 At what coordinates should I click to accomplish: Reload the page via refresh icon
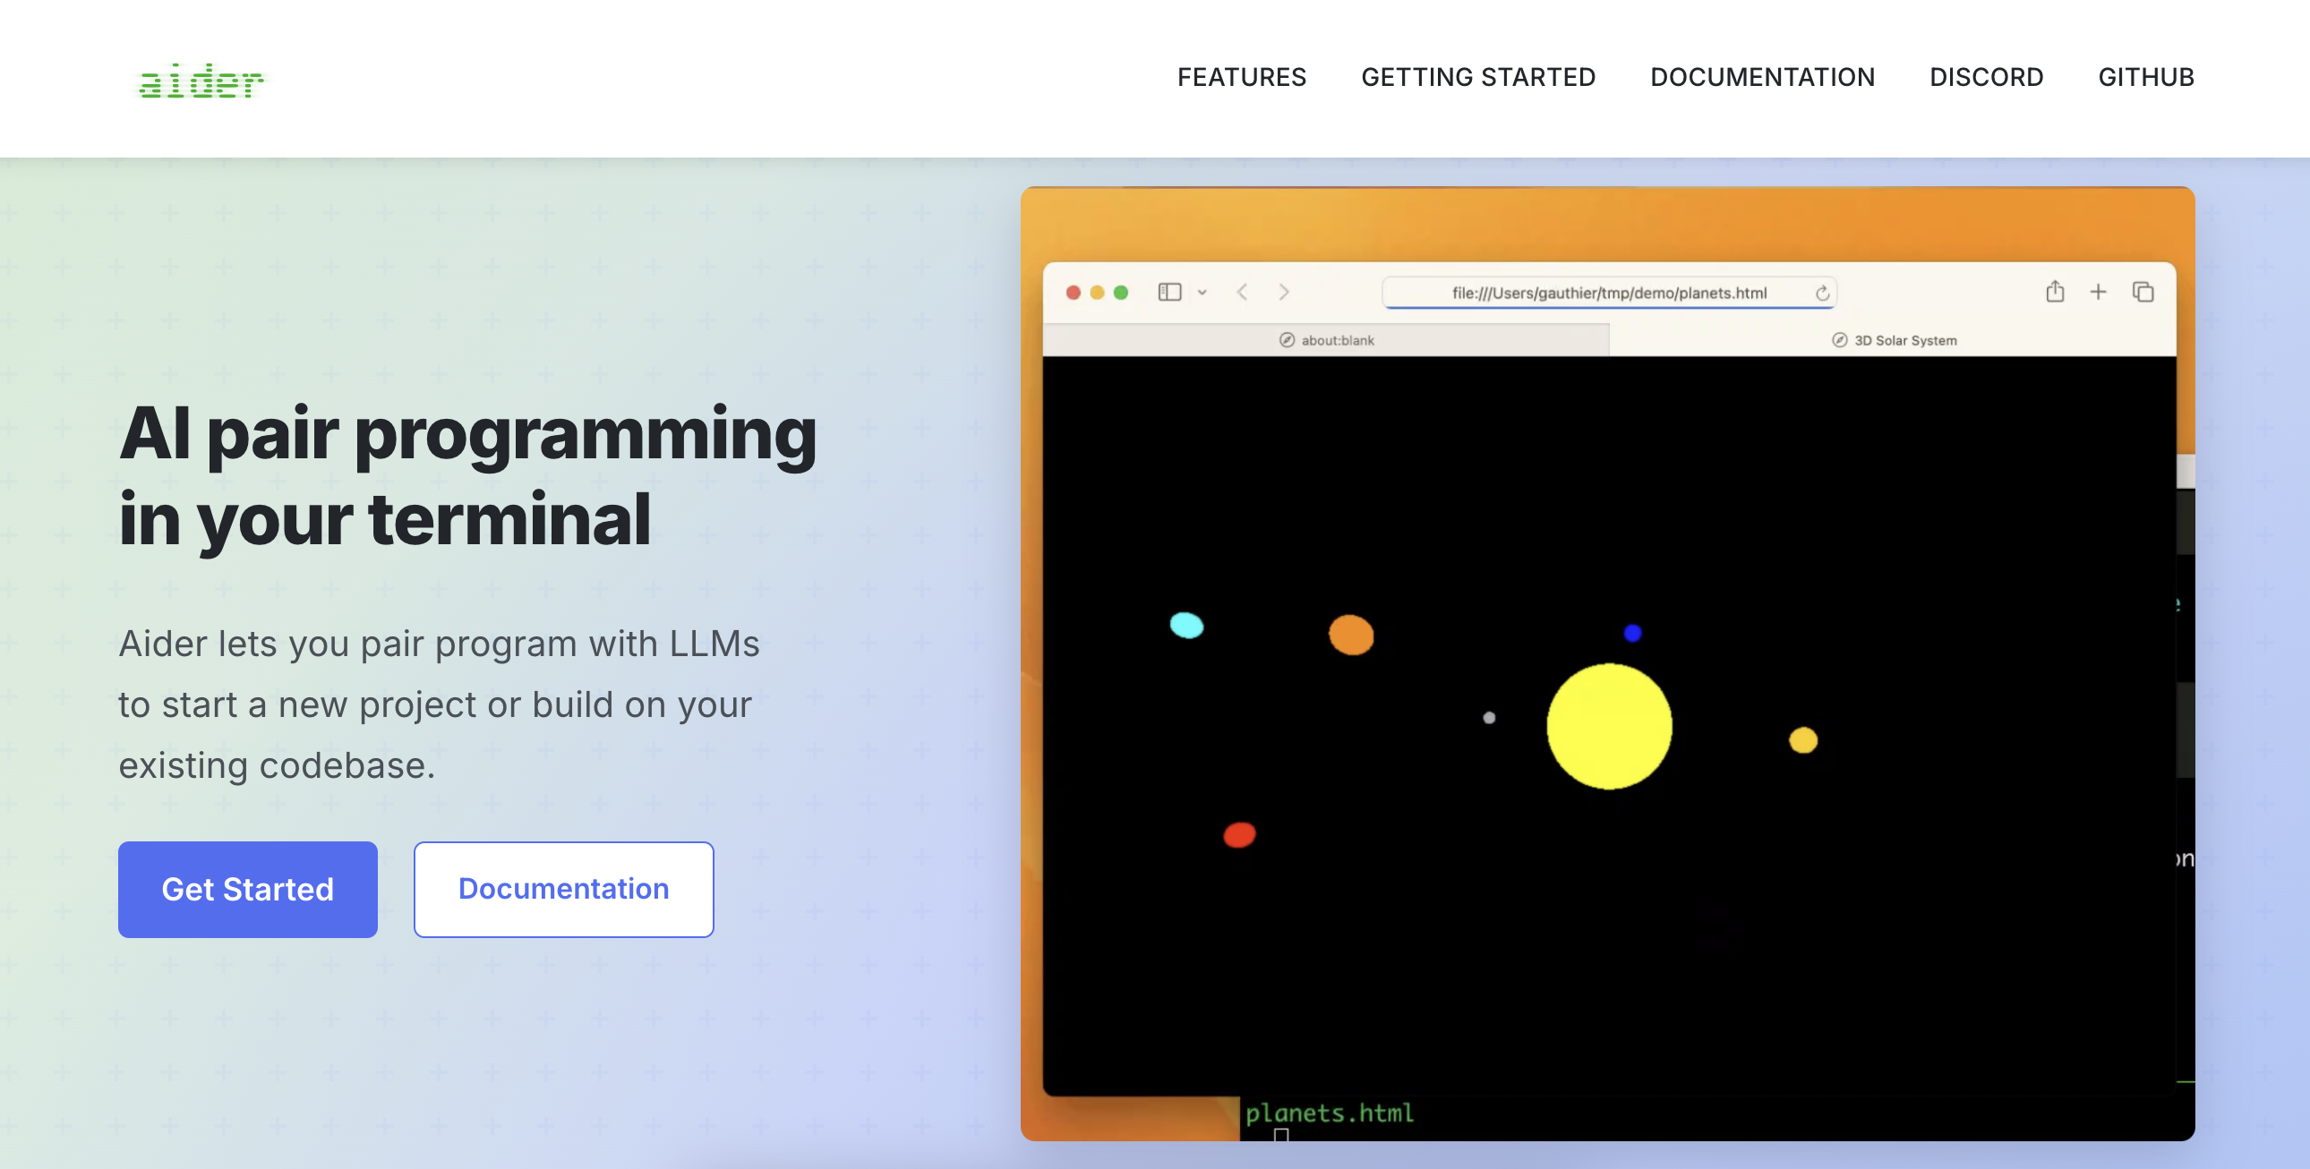coord(1822,294)
